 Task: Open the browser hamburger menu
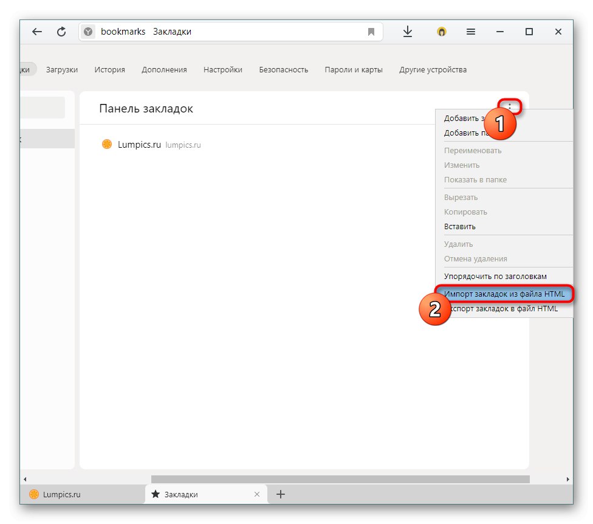tap(471, 32)
